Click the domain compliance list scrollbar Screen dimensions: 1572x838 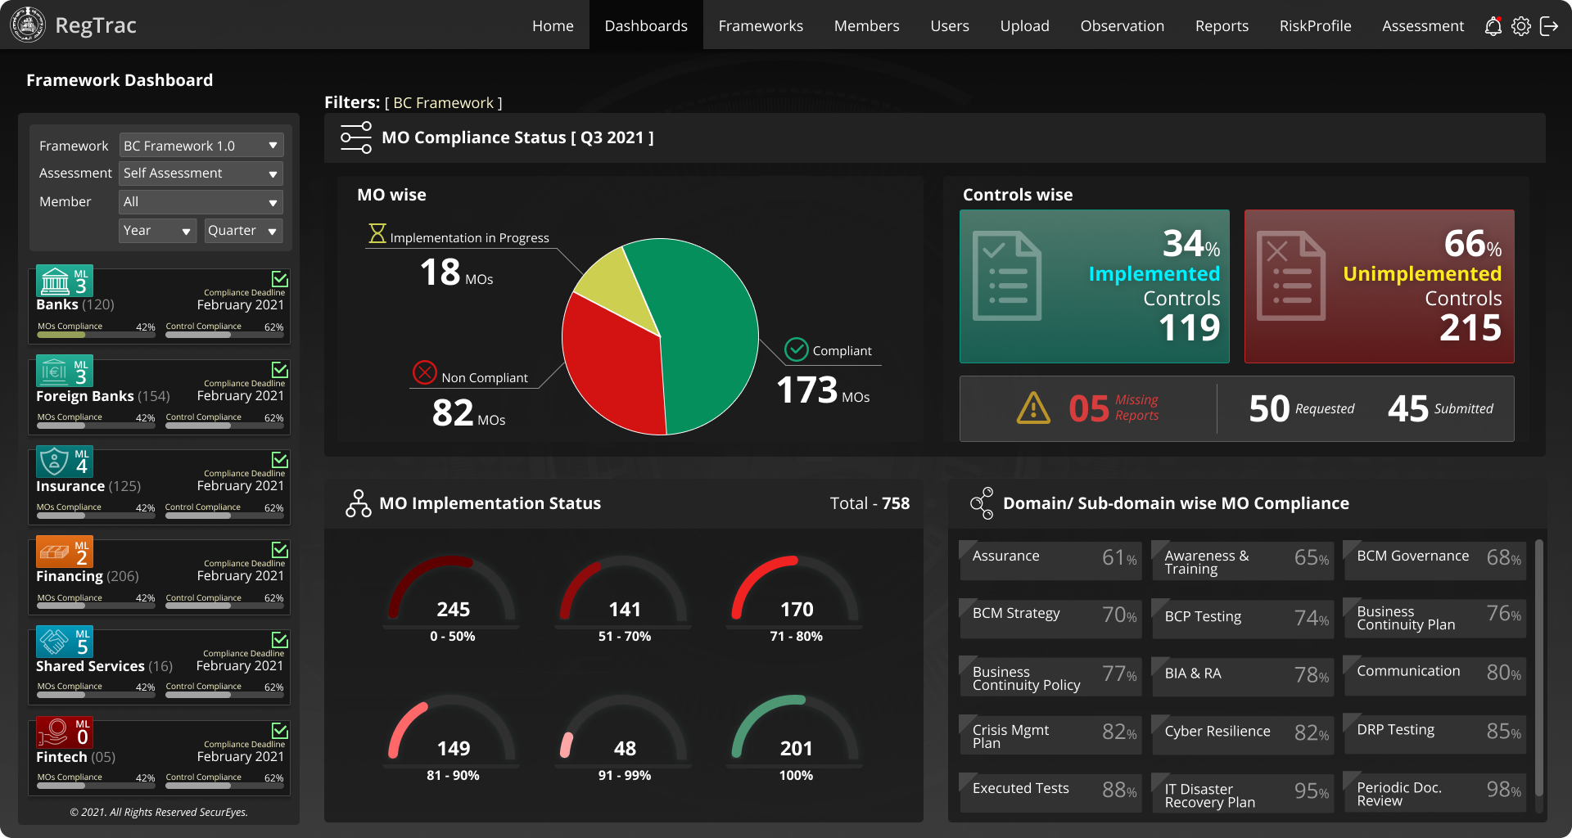click(1538, 667)
